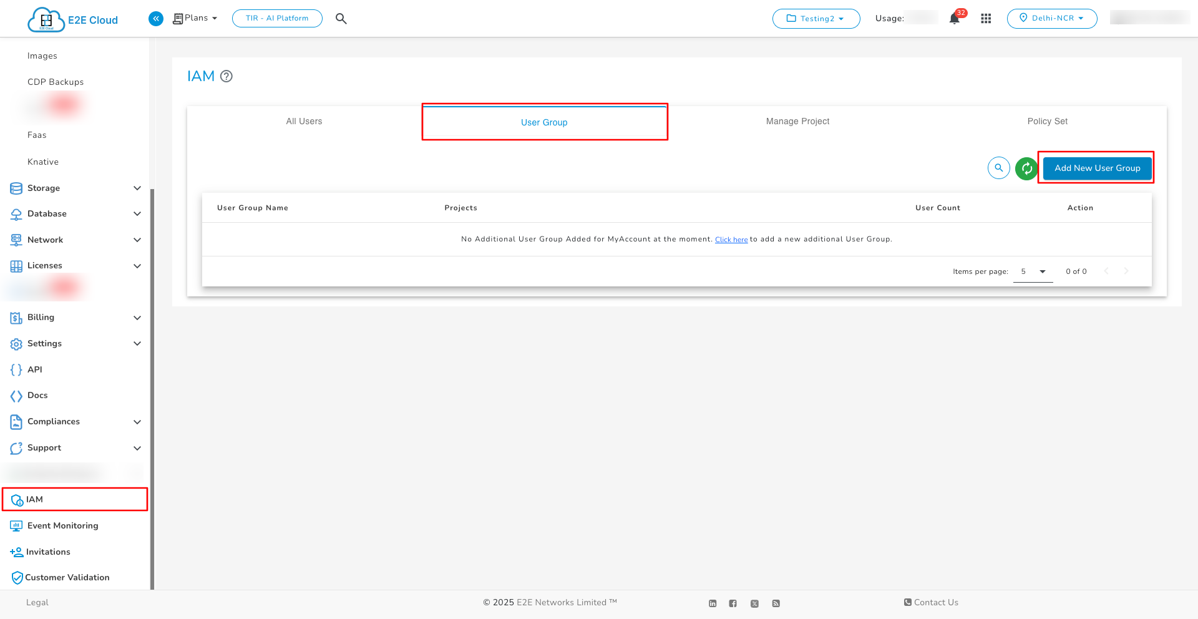Open the user group search icon
The image size is (1198, 619).
(x=998, y=168)
